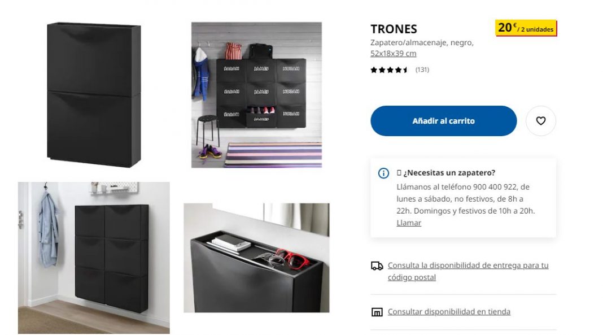Check delivery availability for código postal

coord(467,271)
